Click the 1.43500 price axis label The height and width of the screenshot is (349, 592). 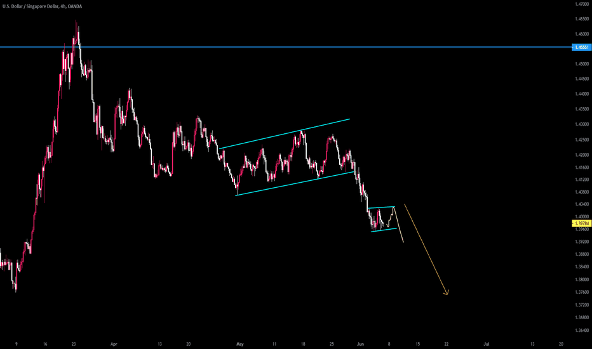pyautogui.click(x=582, y=109)
